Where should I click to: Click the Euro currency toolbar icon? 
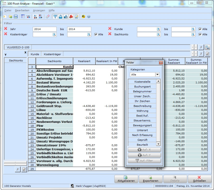84,17
